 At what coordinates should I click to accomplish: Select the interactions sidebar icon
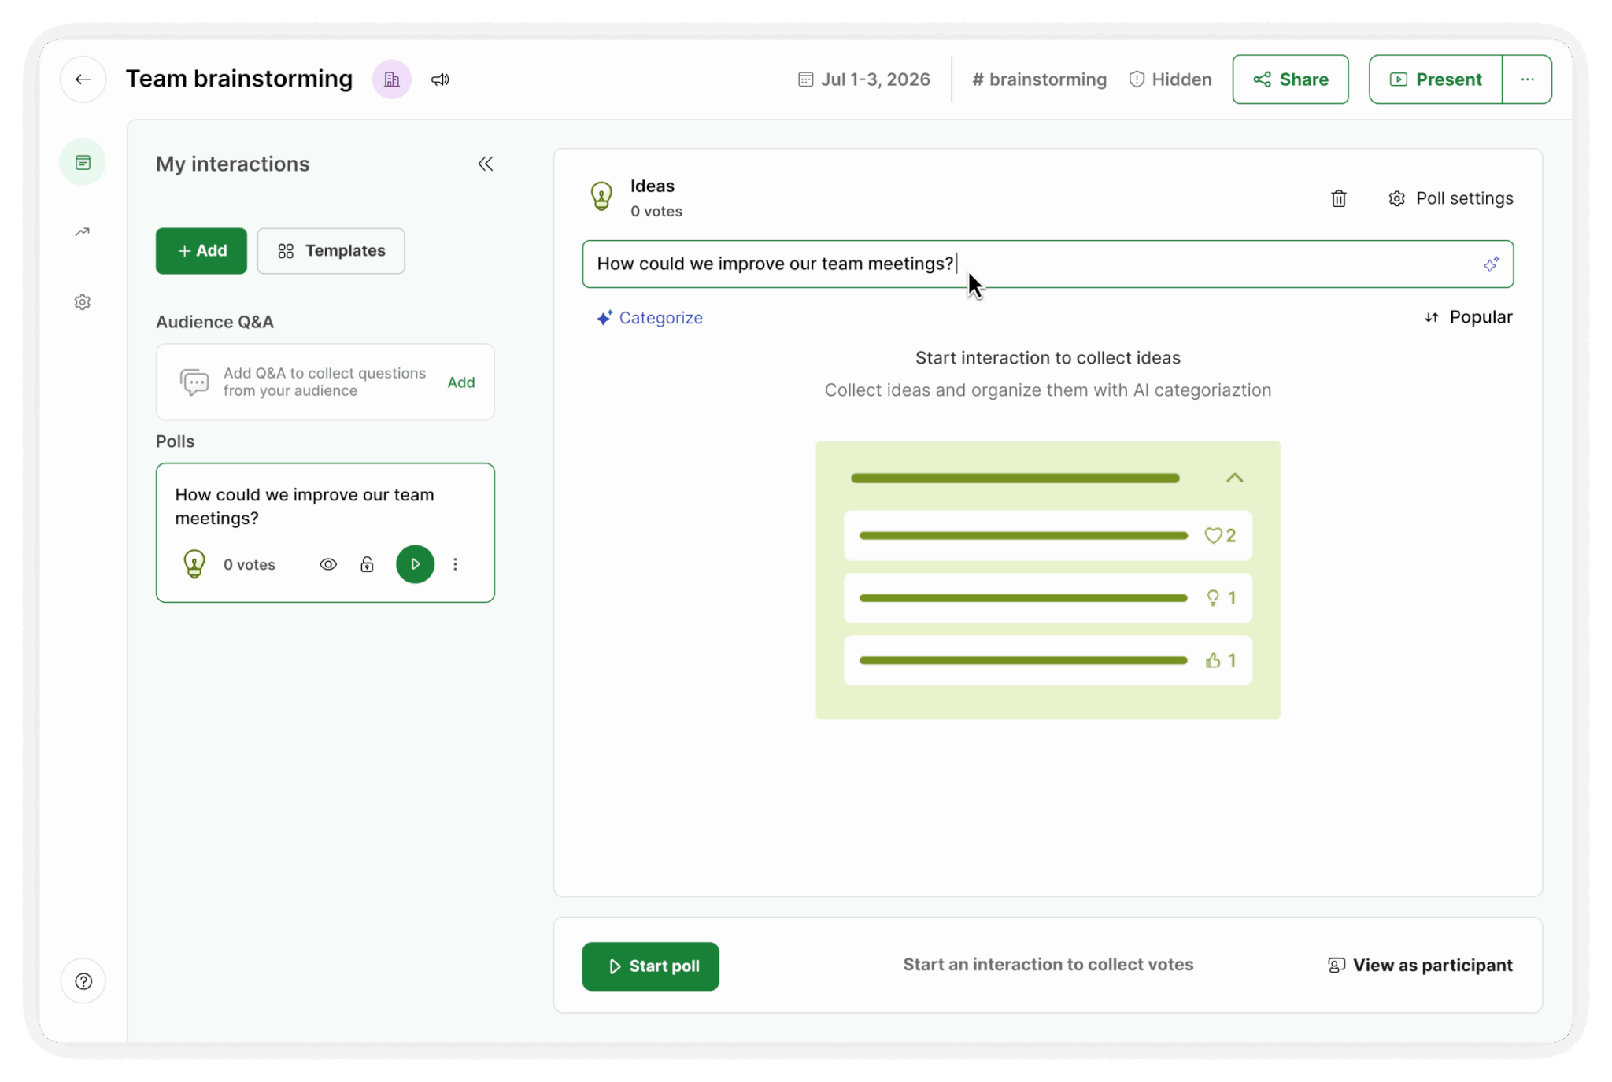(x=83, y=163)
